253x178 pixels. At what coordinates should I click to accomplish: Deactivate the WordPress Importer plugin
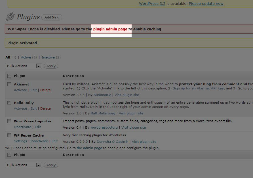[23, 127]
